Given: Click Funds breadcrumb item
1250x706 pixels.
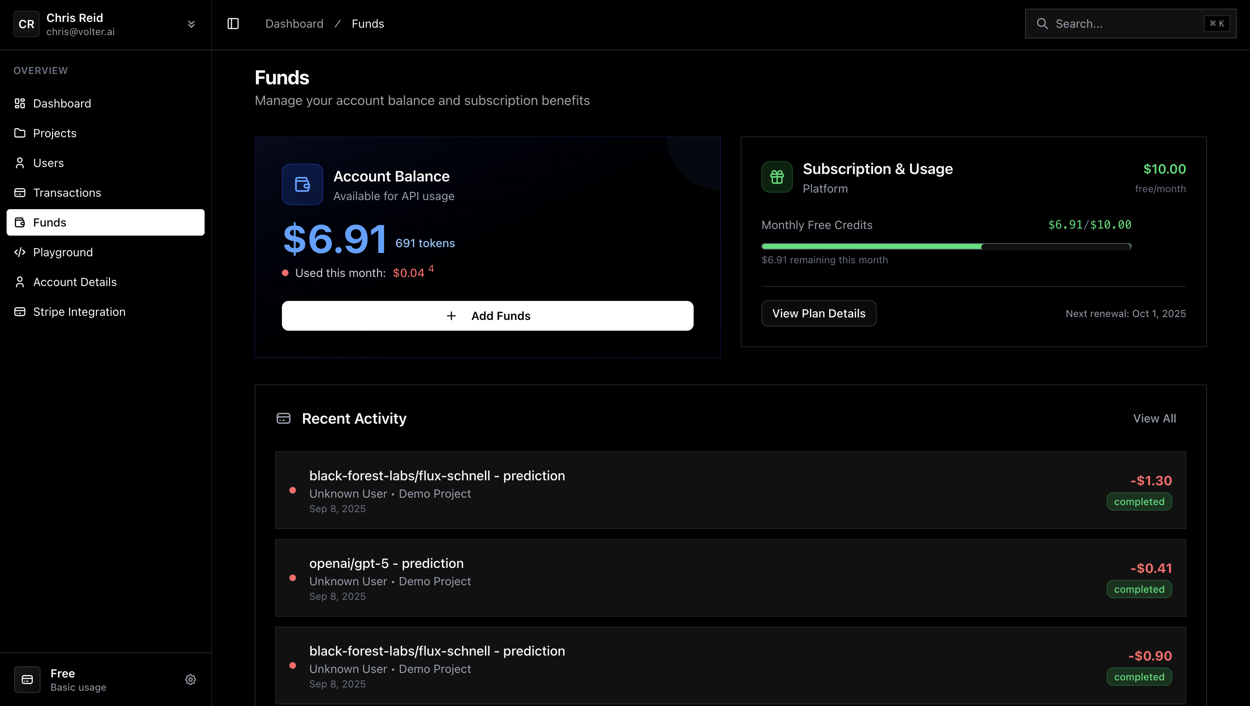Looking at the screenshot, I should 368,24.
